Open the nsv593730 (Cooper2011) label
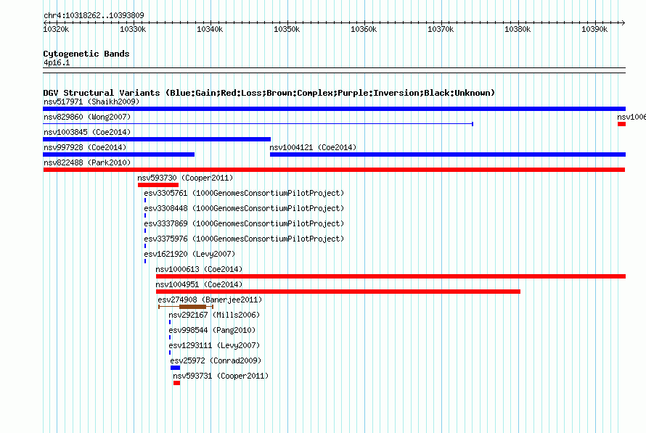Image resolution: width=646 pixels, height=433 pixels. tap(185, 178)
